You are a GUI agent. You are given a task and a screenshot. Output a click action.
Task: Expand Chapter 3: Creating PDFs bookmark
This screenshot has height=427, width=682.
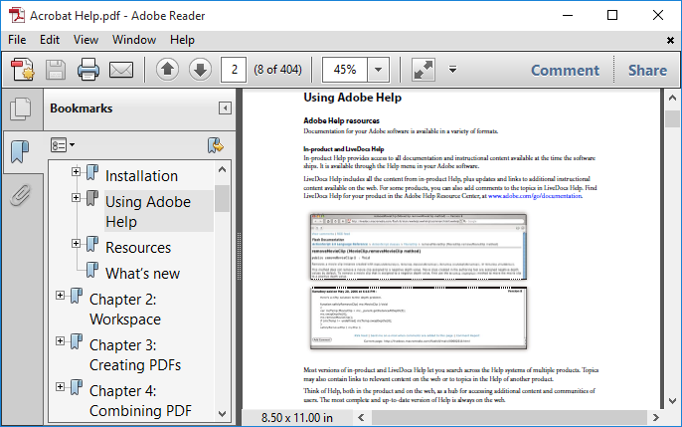(60, 340)
